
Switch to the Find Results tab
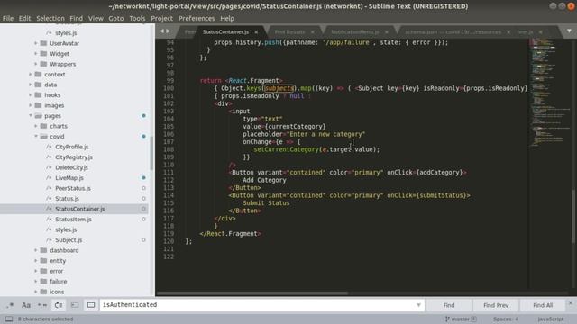(289, 32)
